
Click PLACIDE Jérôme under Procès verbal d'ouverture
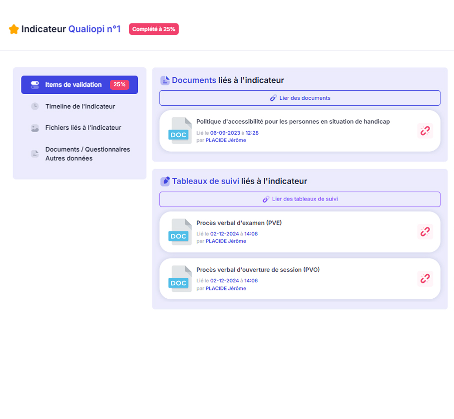pyautogui.click(x=226, y=289)
